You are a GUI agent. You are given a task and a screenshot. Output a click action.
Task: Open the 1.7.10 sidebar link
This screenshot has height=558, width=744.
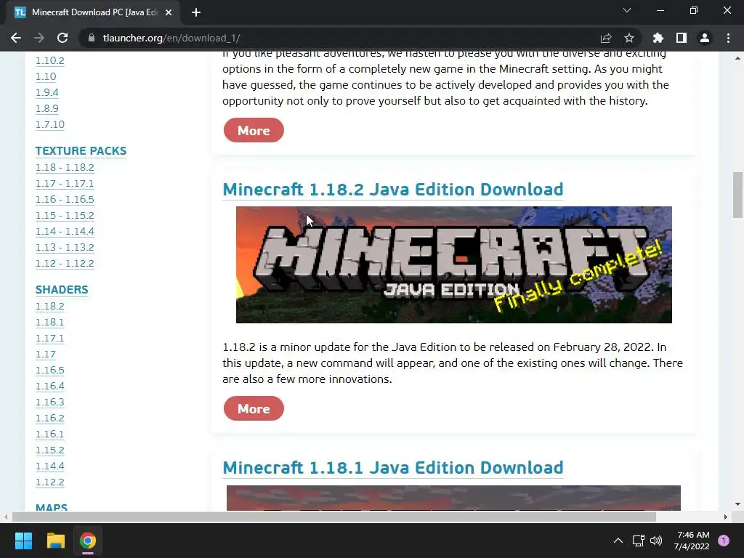(x=50, y=124)
